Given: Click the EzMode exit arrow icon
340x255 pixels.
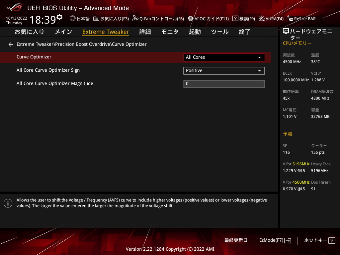Looking at the screenshot, I should [x=289, y=240].
